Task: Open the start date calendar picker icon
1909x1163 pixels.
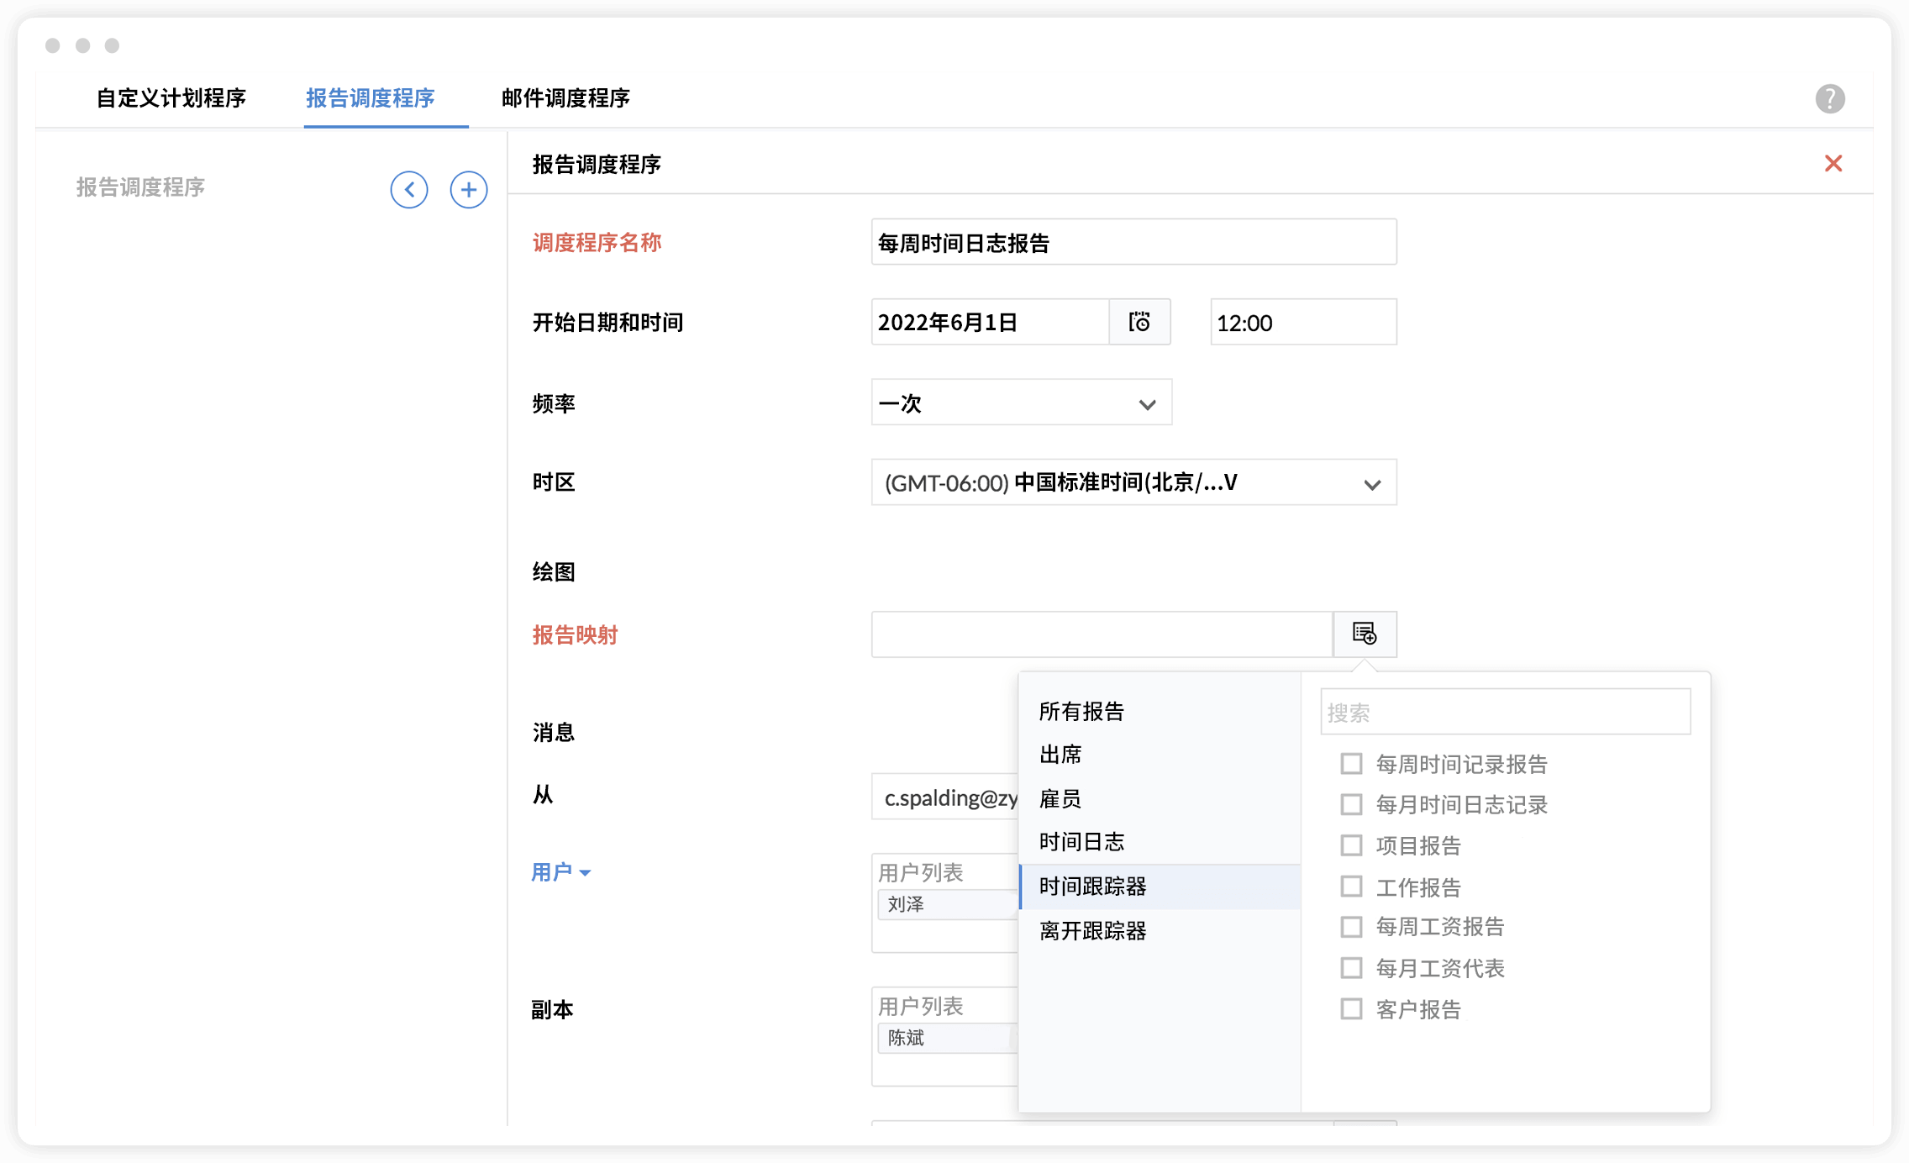Action: click(1139, 322)
